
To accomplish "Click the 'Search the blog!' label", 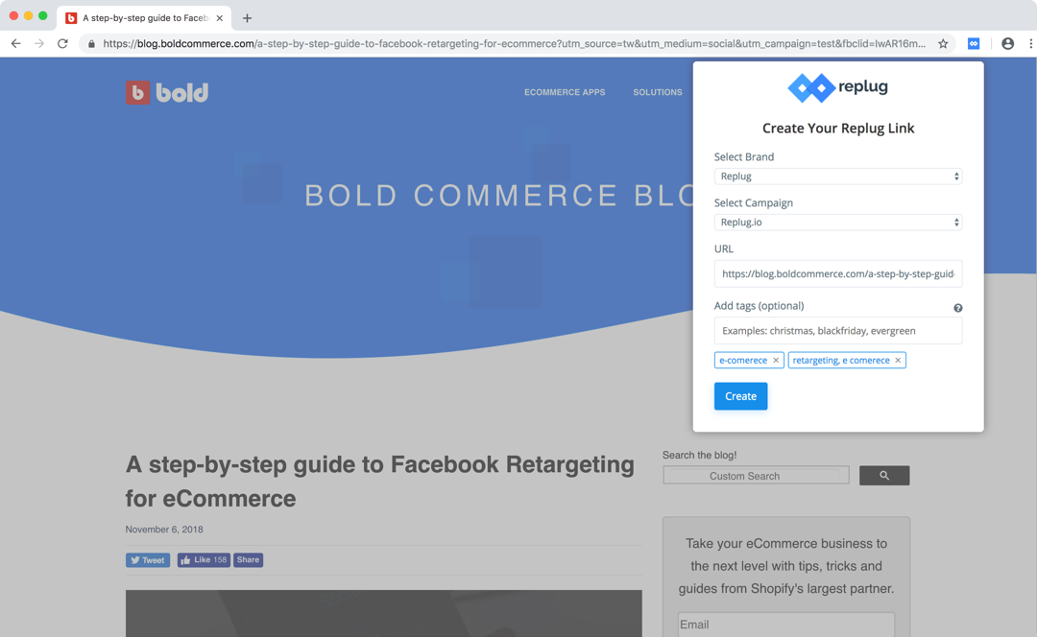I will point(699,456).
